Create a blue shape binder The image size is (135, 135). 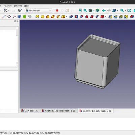[19, 17]
